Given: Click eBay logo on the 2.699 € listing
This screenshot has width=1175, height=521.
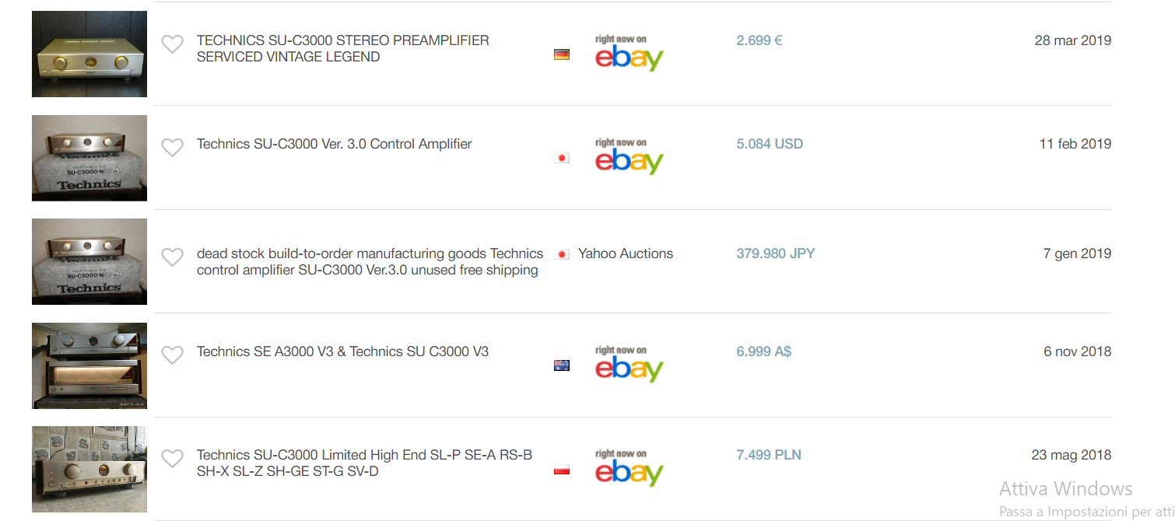Looking at the screenshot, I should point(629,54).
